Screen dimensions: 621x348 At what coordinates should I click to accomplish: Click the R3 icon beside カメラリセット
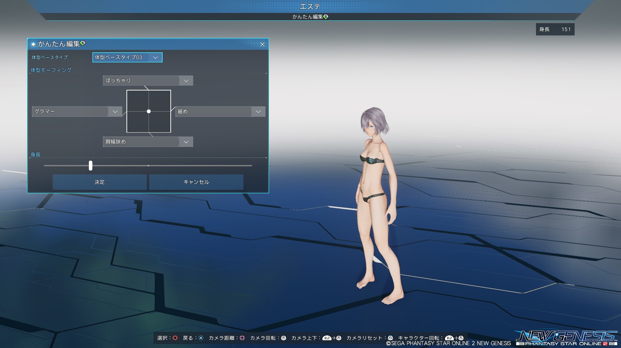coord(390,338)
